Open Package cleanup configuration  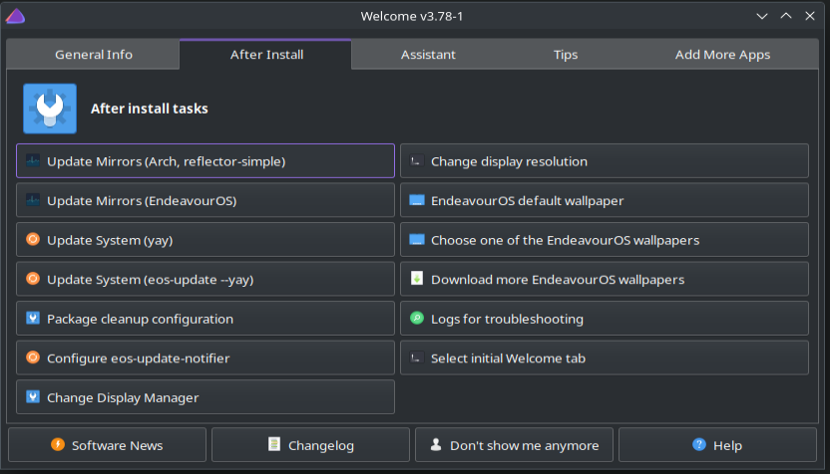pos(206,318)
